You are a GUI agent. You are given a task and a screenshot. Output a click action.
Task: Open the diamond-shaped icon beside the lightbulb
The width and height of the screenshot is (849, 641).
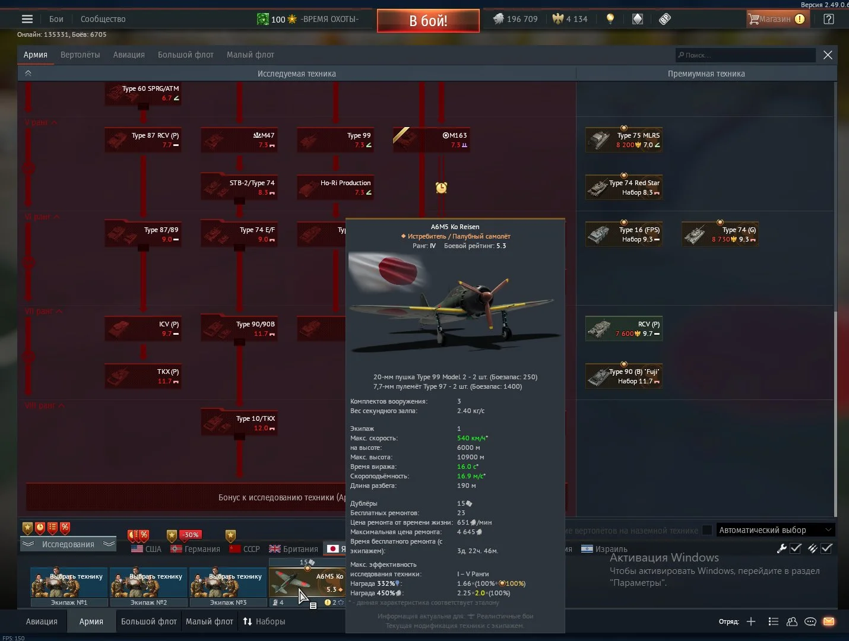(638, 19)
